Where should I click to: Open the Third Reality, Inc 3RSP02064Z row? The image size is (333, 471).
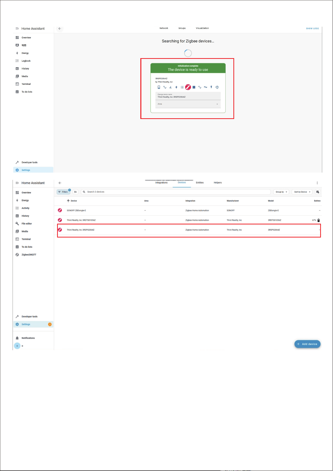click(x=188, y=230)
